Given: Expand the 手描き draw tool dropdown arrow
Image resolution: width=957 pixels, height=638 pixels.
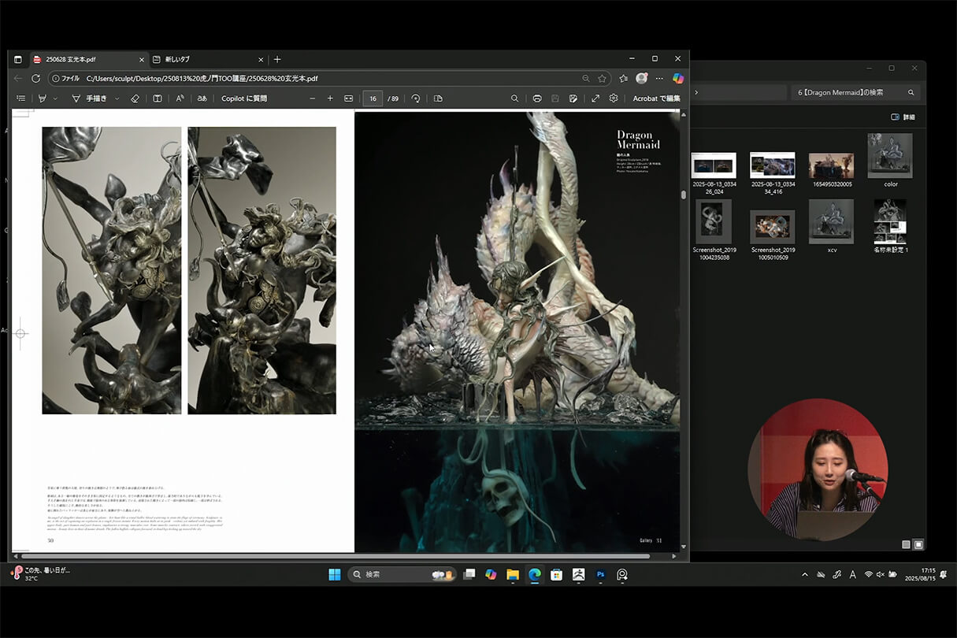Looking at the screenshot, I should click(x=117, y=98).
